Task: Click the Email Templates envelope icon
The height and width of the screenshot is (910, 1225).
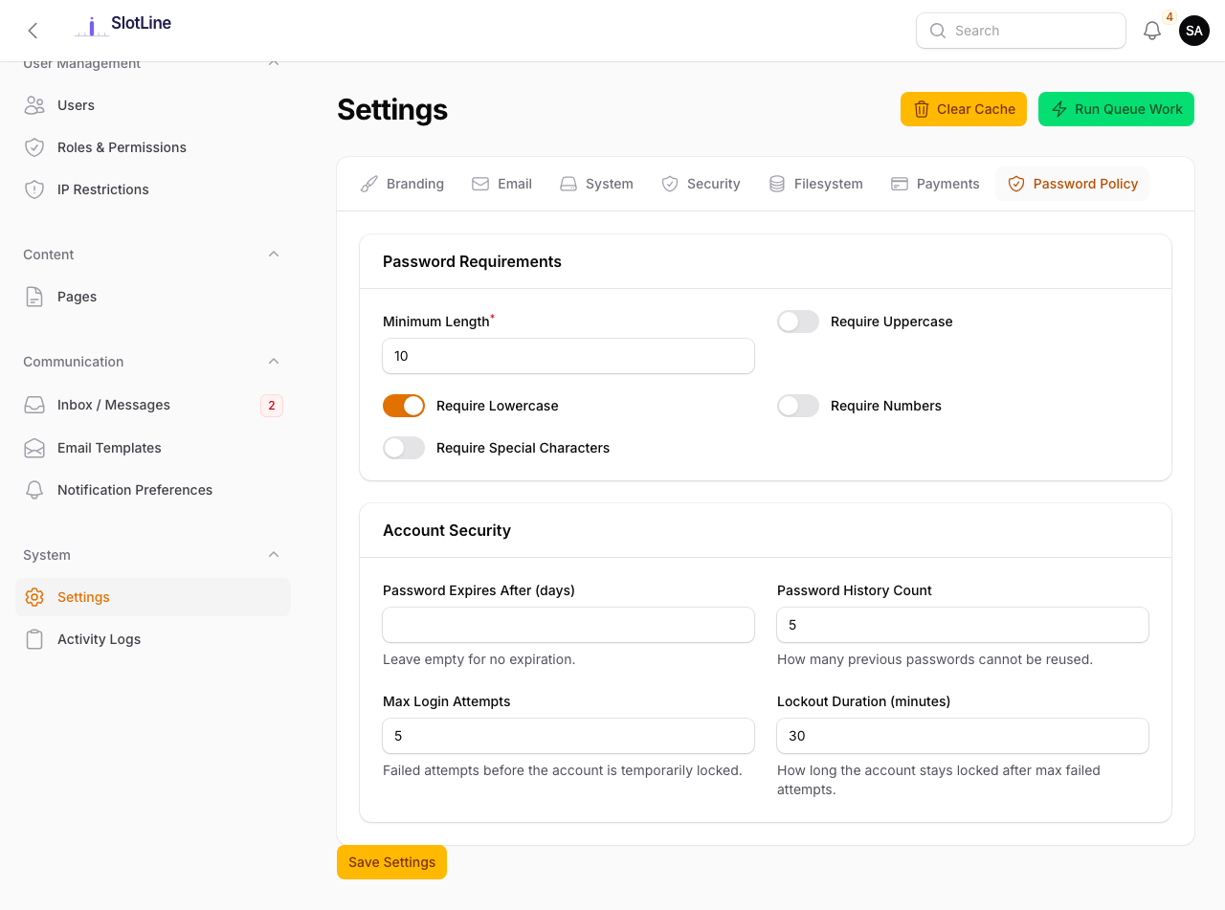Action: point(34,448)
